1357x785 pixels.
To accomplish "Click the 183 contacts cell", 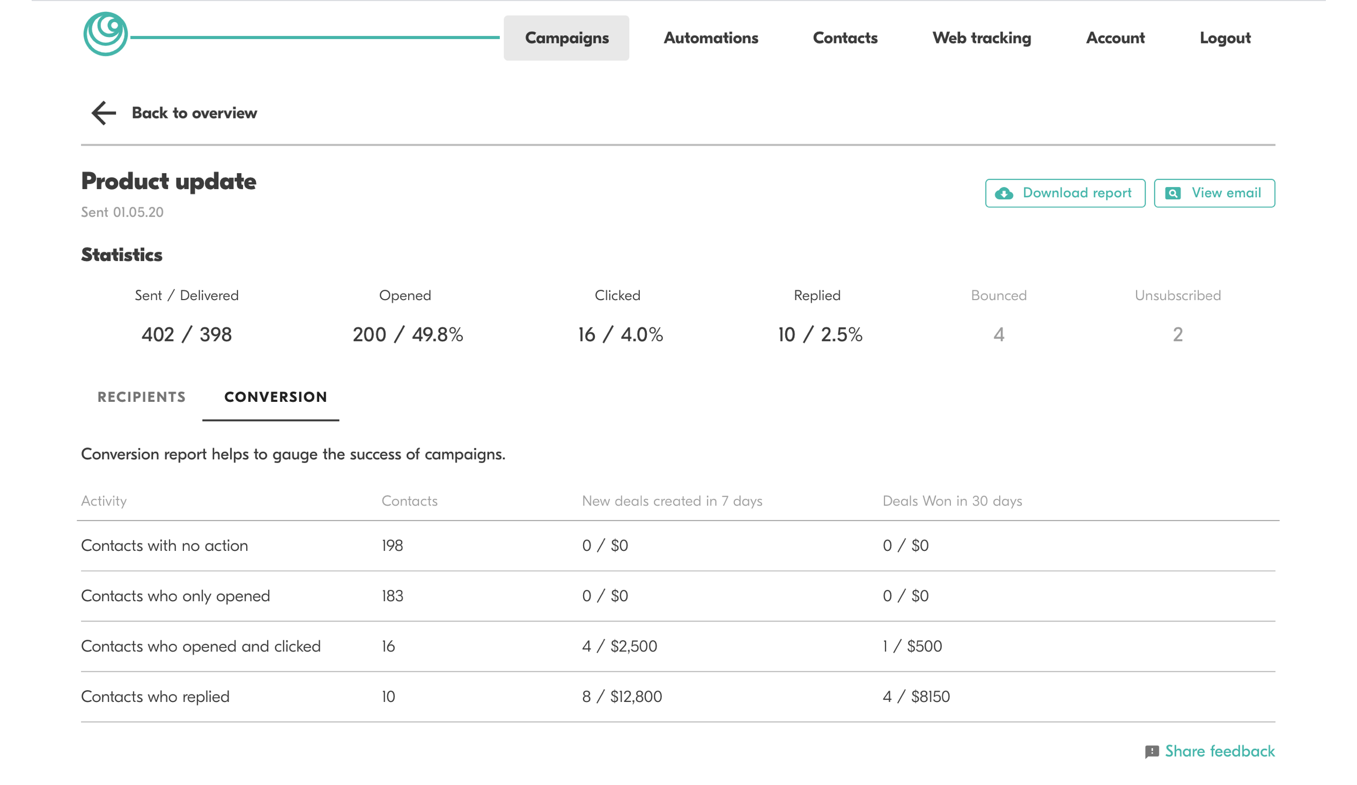I will tap(392, 596).
